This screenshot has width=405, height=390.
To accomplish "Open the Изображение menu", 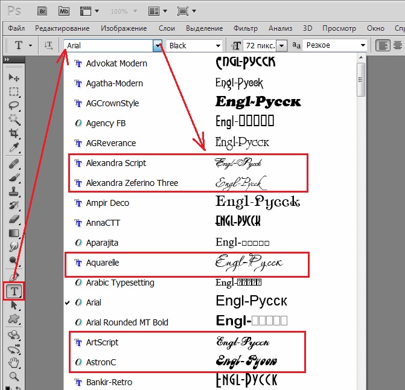I will point(124,28).
